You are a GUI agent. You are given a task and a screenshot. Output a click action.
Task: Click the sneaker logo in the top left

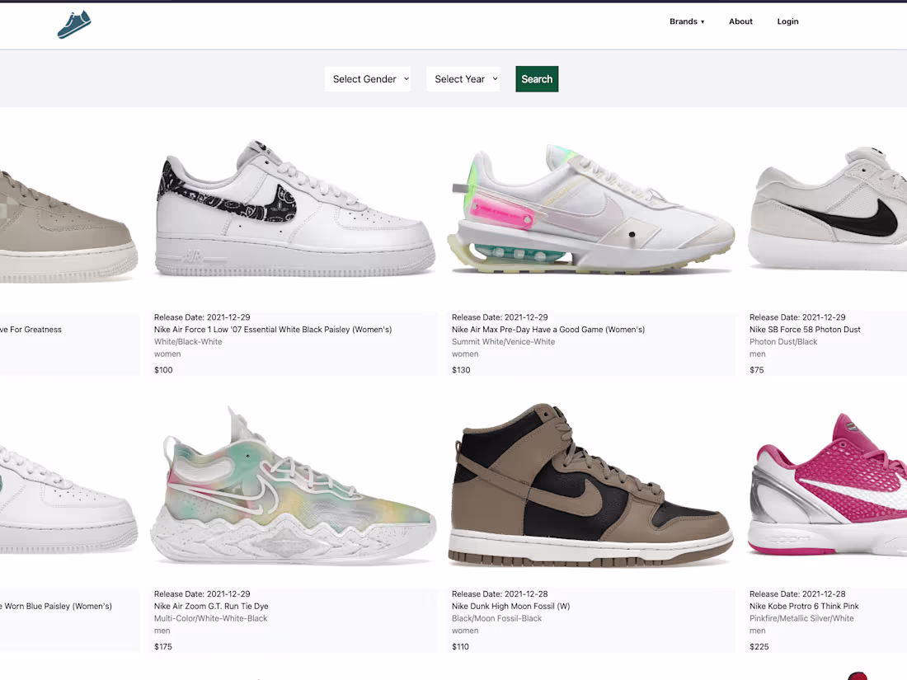coord(73,24)
